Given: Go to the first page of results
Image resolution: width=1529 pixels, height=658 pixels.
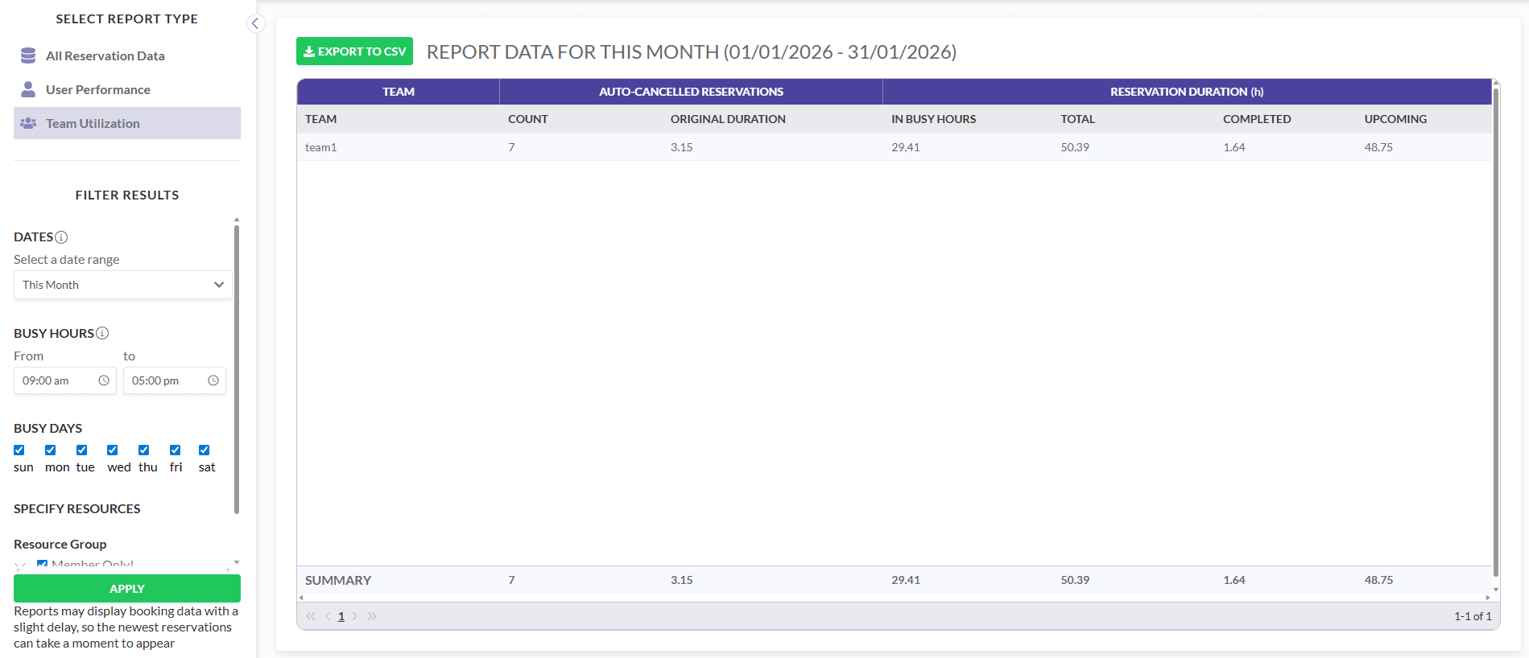Looking at the screenshot, I should [311, 616].
